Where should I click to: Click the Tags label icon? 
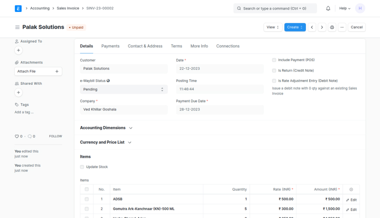click(17, 105)
